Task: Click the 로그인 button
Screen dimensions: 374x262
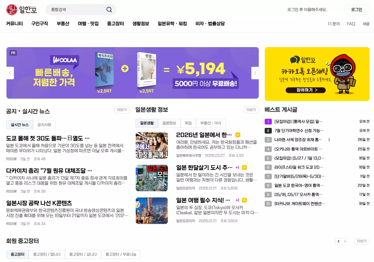Action: [x=357, y=10]
